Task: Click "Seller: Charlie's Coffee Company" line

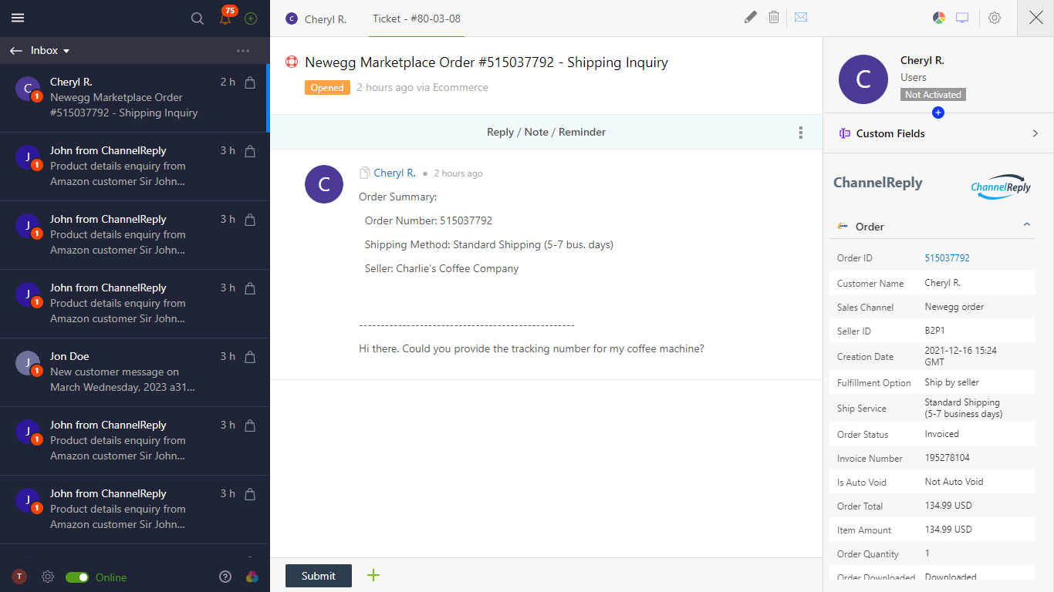Action: (x=441, y=269)
